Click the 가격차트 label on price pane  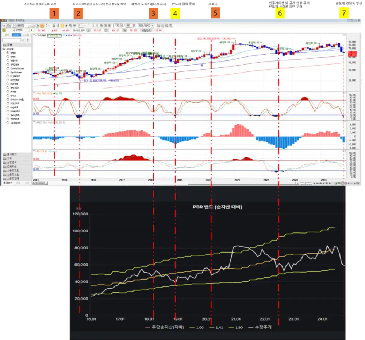(41, 36)
